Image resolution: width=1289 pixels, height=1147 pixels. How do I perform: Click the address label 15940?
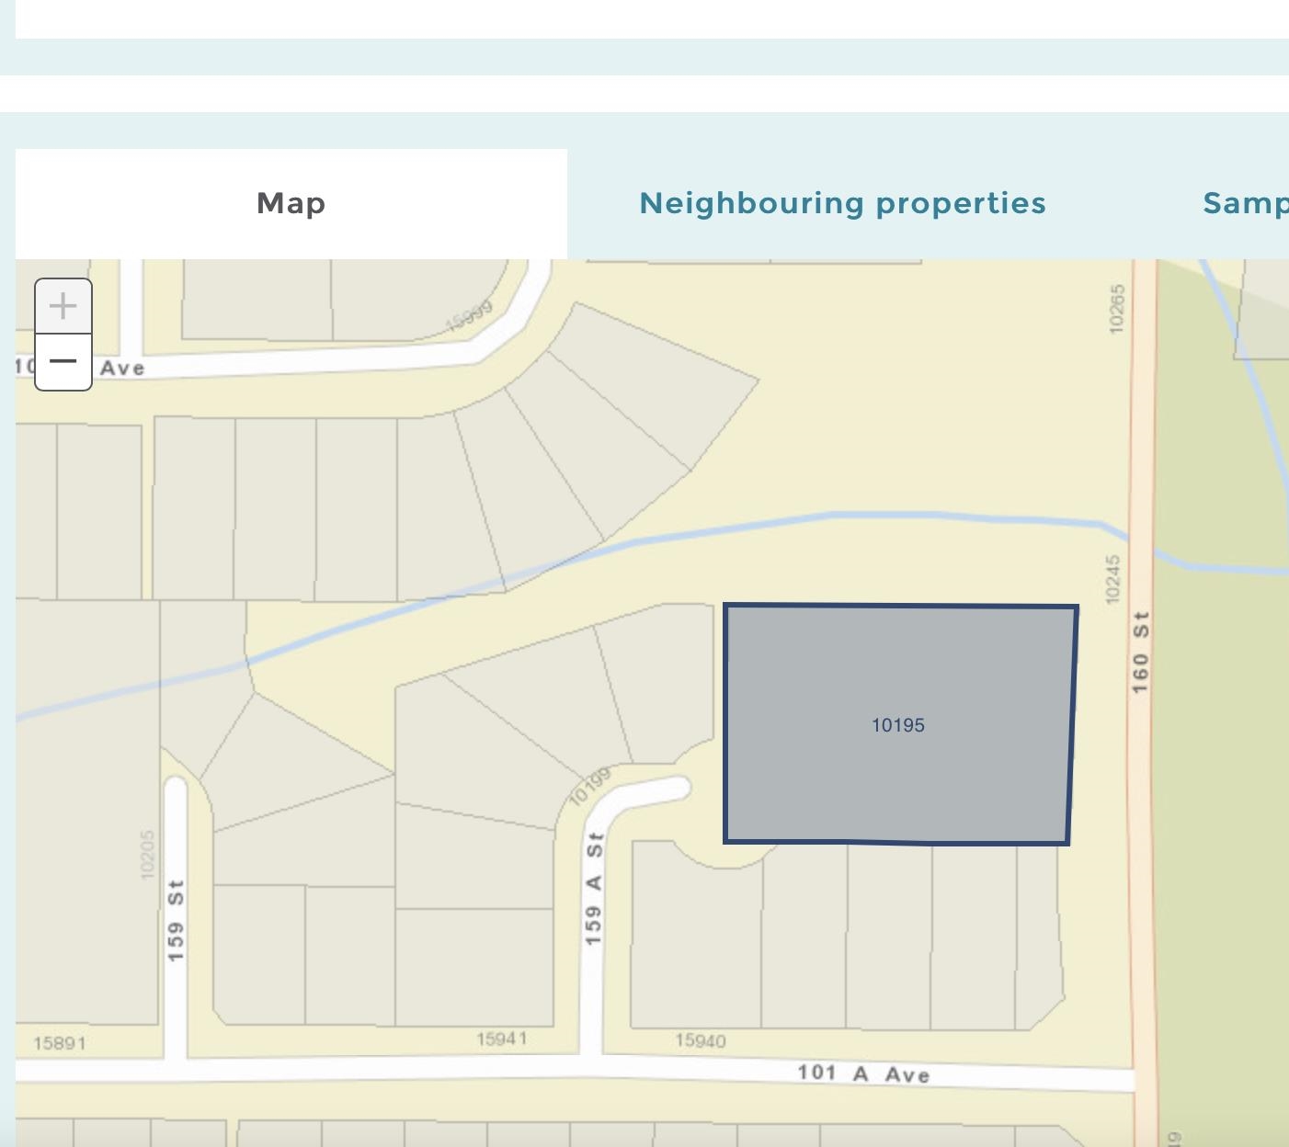[701, 1040]
